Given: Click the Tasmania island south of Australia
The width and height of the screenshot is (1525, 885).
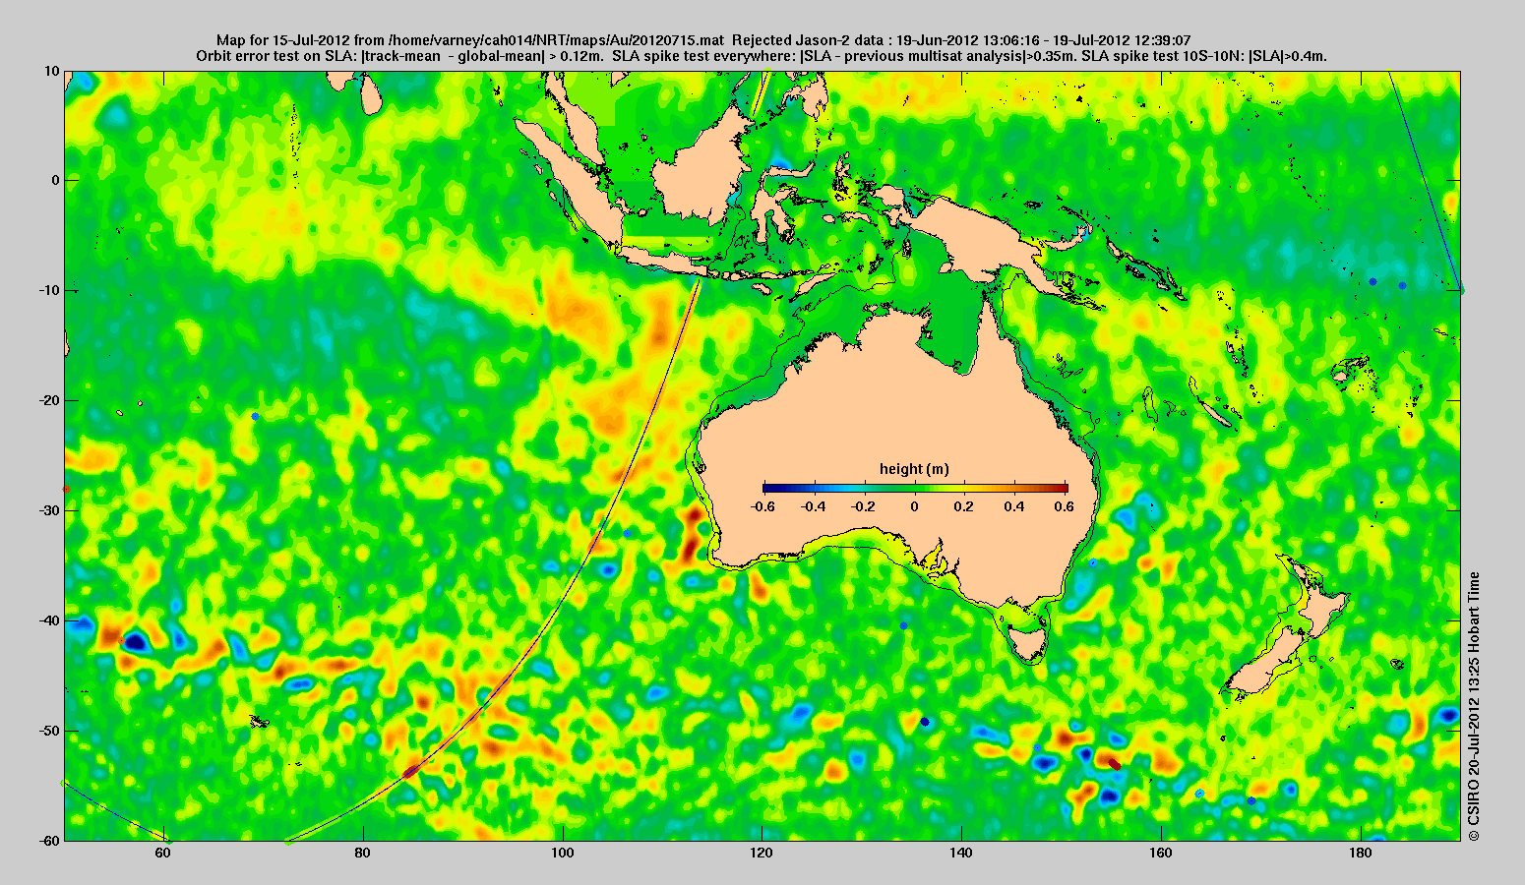Looking at the screenshot, I should (x=1027, y=643).
